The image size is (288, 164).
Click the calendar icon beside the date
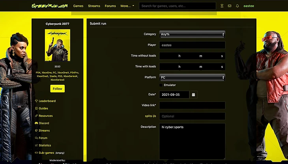193,95
